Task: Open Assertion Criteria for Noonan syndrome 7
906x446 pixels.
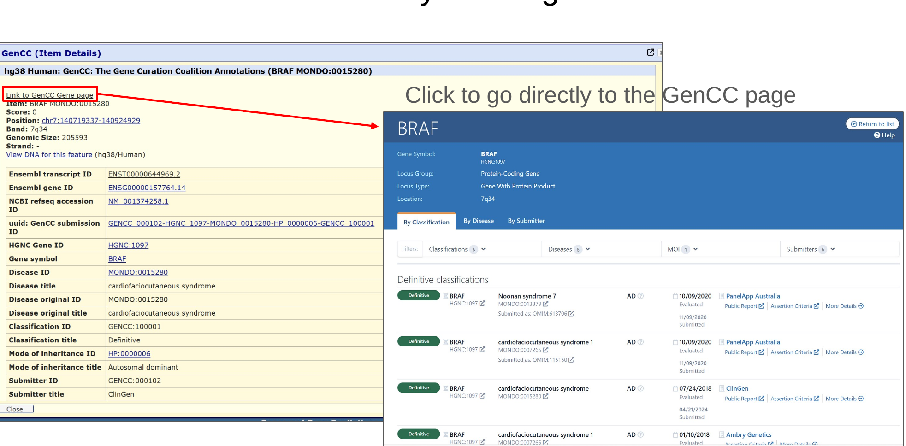Action: pyautogui.click(x=795, y=306)
